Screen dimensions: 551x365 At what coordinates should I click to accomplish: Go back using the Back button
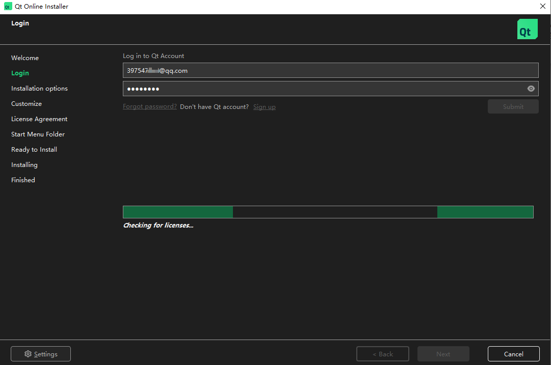point(382,354)
